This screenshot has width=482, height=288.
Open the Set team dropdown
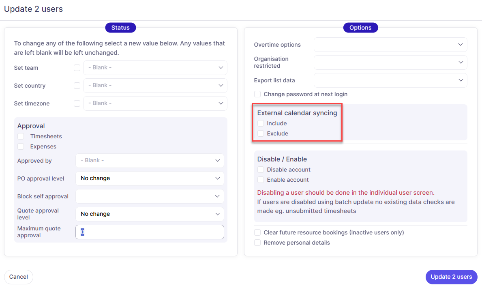coord(155,68)
